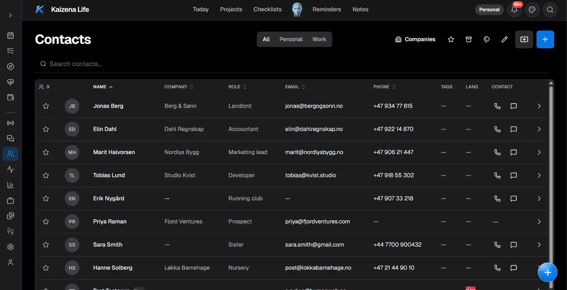Open the Projects menu item
Viewport: 567px width, 290px height.
point(231,10)
